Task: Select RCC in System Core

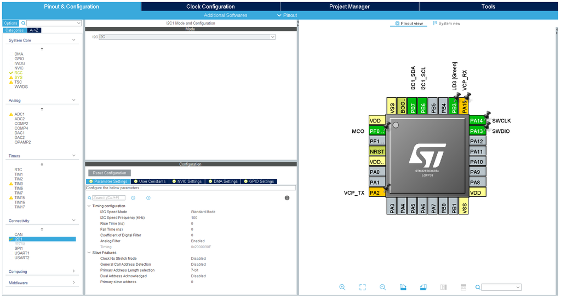Action: point(18,73)
